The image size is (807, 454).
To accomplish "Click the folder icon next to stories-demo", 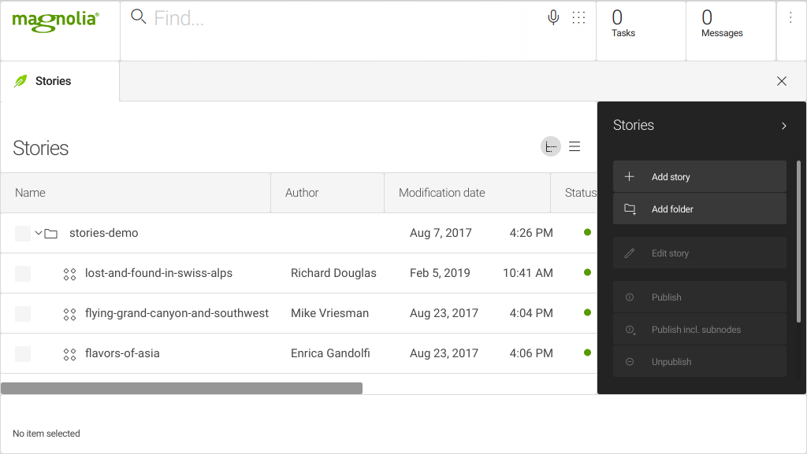I will coord(50,233).
